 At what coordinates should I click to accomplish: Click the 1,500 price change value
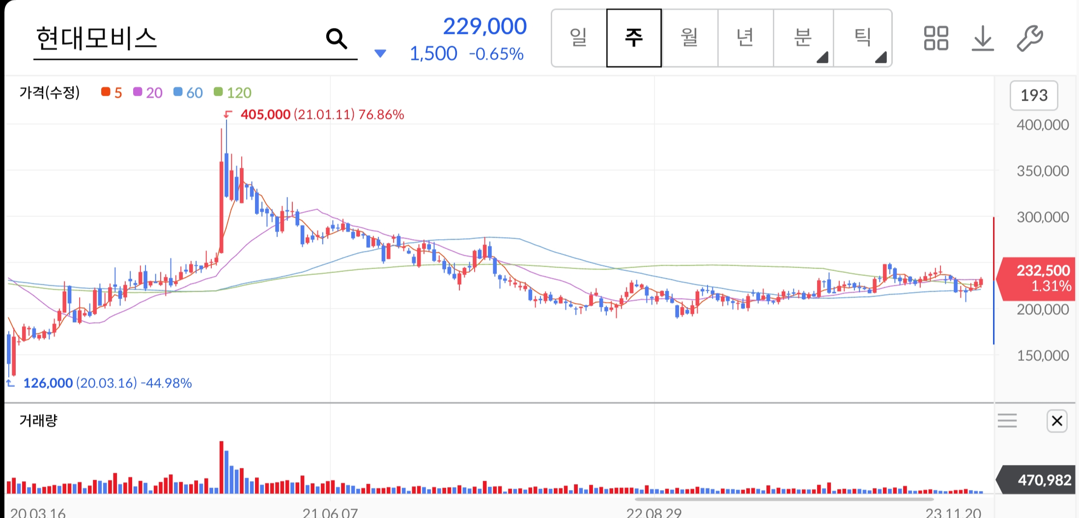pos(433,54)
